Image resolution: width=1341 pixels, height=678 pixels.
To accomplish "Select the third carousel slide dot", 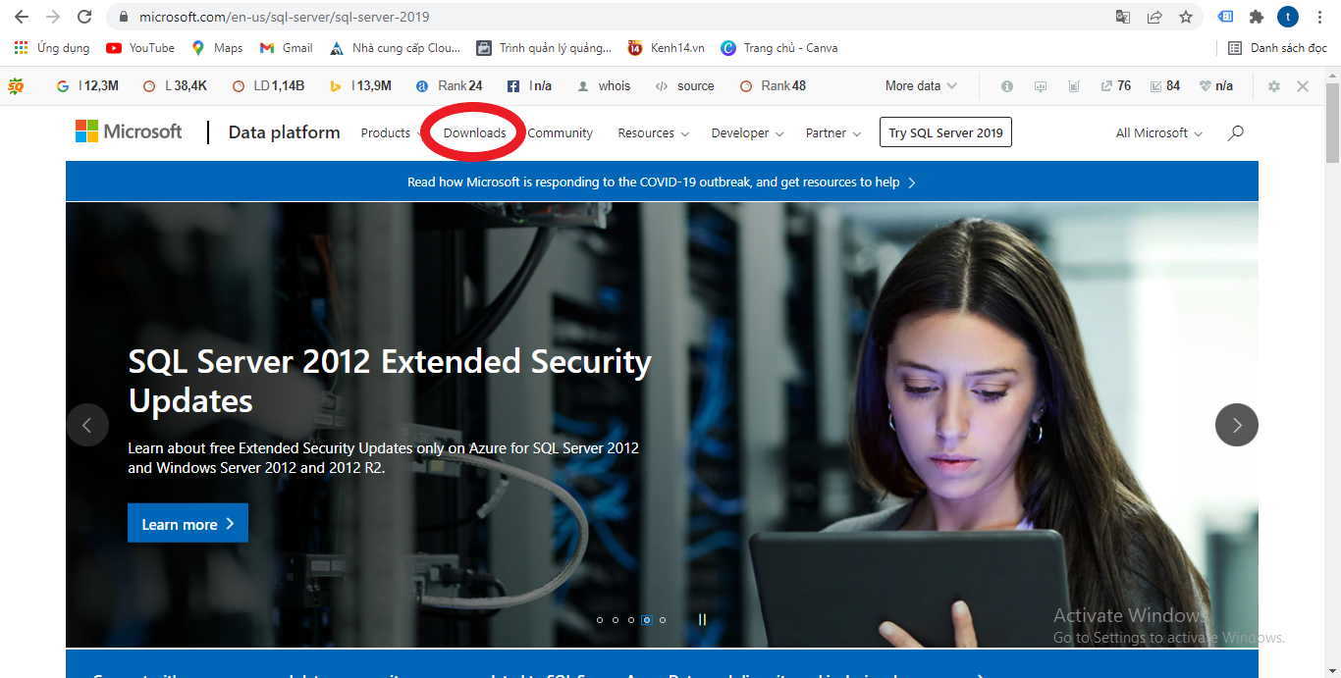I will (x=631, y=620).
